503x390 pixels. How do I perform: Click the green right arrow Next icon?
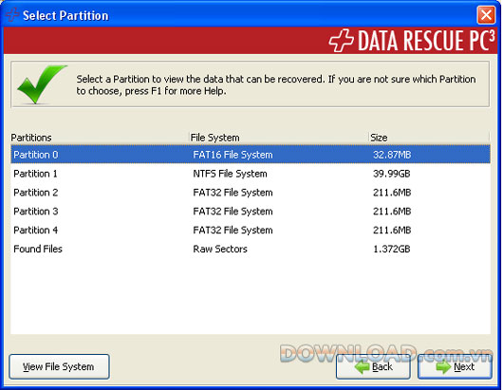point(444,366)
